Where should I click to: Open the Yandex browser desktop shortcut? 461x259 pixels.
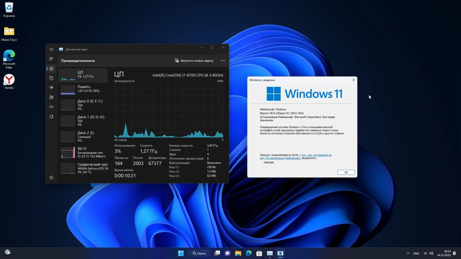coord(9,82)
